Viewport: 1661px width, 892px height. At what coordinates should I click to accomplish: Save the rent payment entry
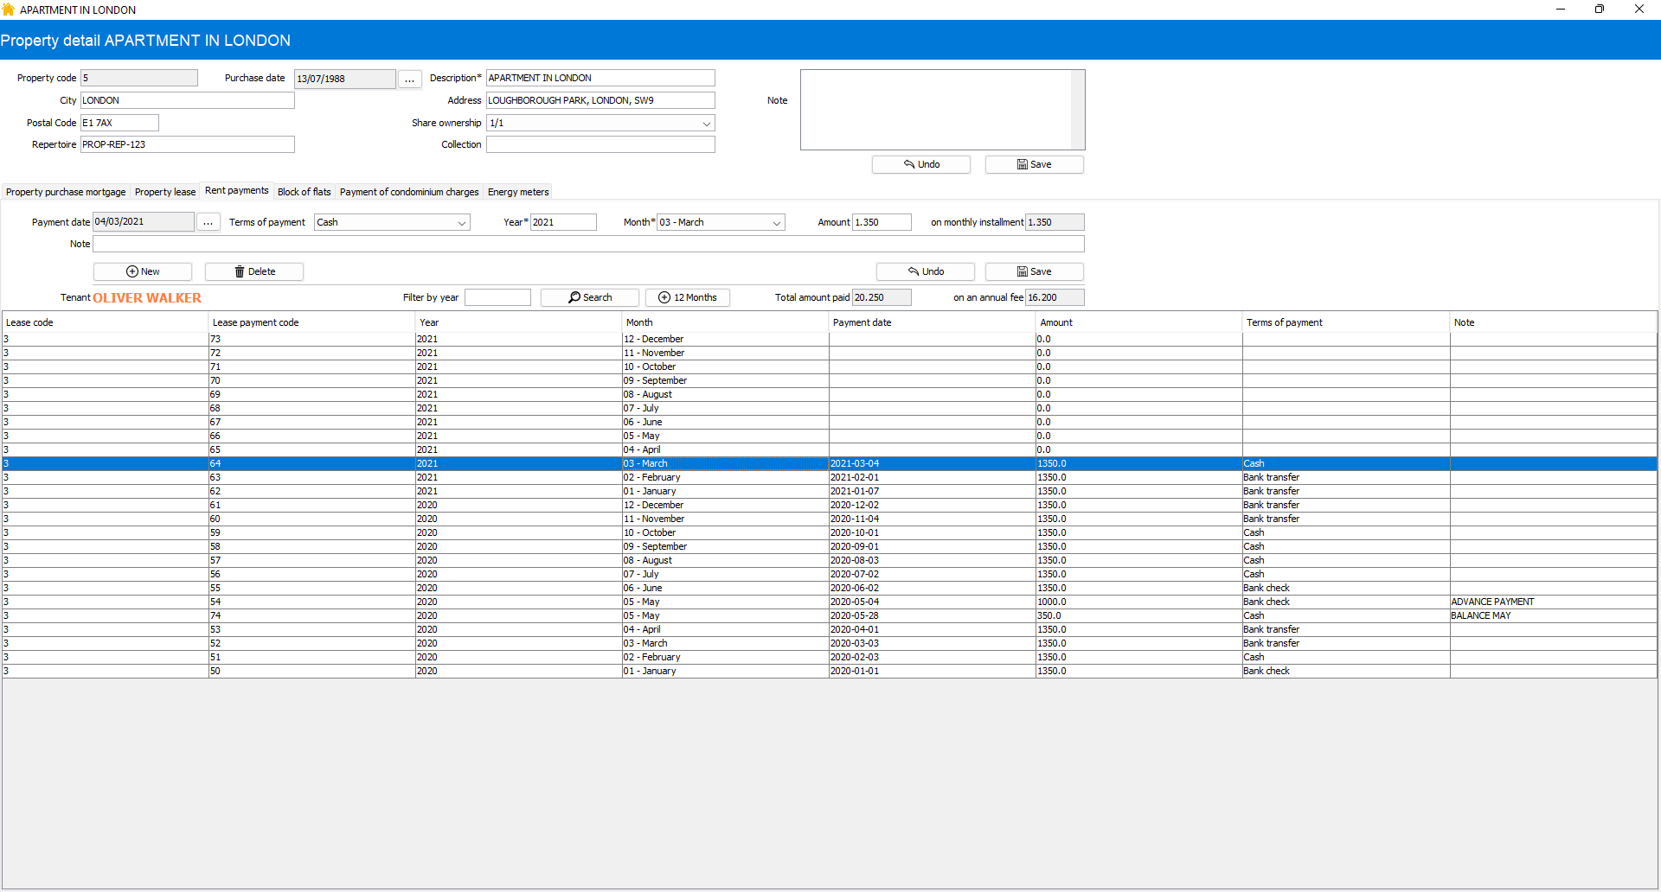pyautogui.click(x=1034, y=271)
